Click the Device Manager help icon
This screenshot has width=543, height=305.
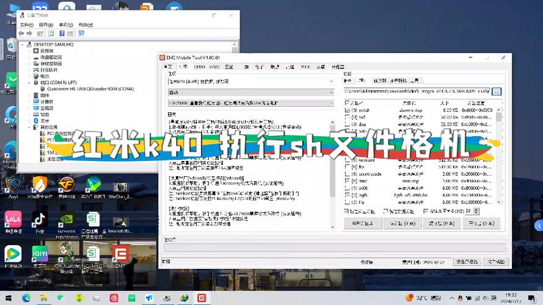tap(62, 33)
